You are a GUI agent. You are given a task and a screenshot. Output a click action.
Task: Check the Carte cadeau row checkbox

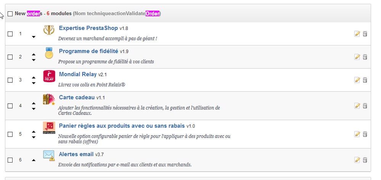pyautogui.click(x=10, y=106)
